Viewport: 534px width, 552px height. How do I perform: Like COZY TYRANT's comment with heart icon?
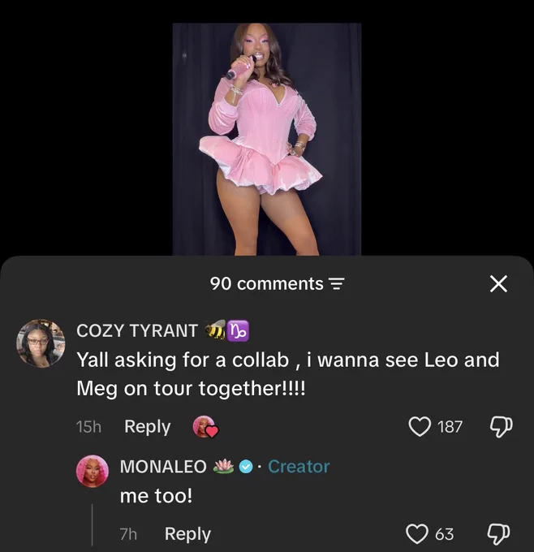coord(420,426)
